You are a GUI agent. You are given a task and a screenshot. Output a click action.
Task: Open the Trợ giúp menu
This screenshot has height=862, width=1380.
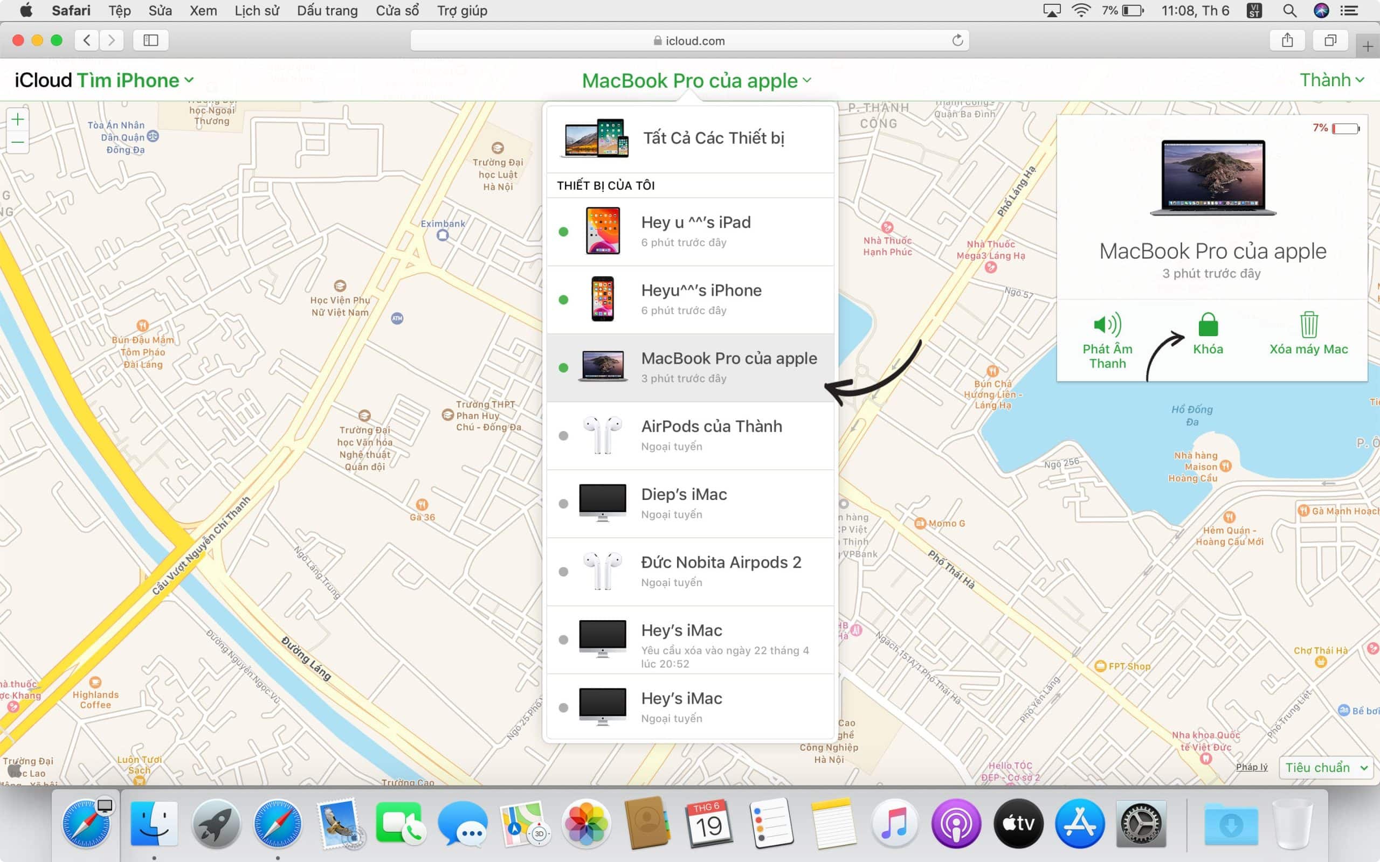pyautogui.click(x=462, y=10)
